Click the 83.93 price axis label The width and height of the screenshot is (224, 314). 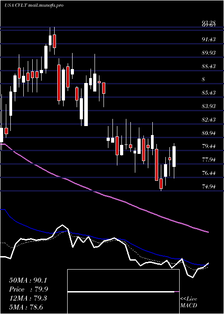coord(209,106)
